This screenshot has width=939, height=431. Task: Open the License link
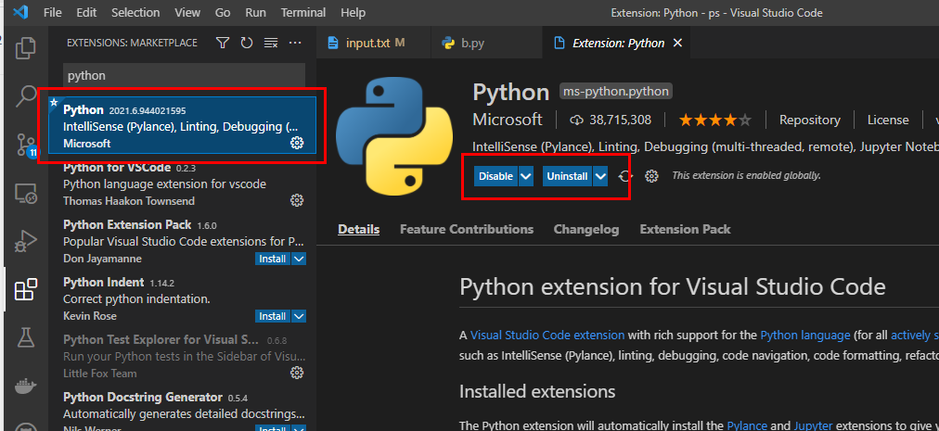pyautogui.click(x=888, y=120)
